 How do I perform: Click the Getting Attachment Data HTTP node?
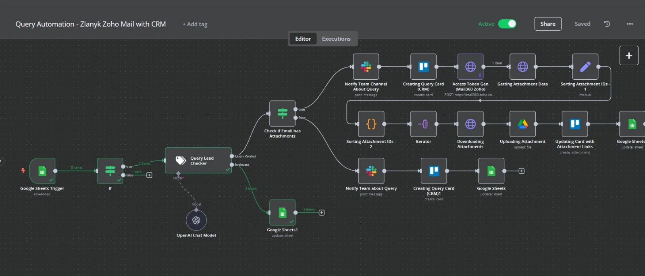tap(522, 67)
